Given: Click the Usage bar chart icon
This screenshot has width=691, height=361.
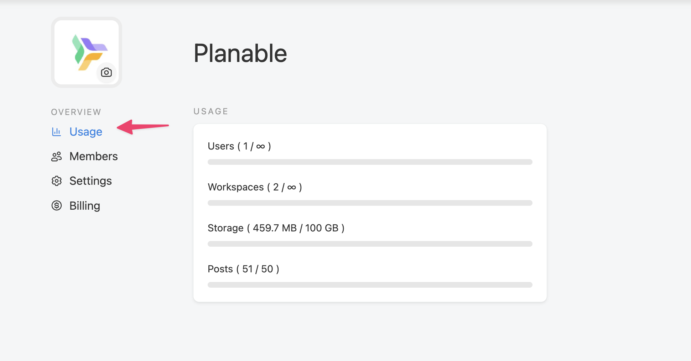Looking at the screenshot, I should pyautogui.click(x=56, y=132).
